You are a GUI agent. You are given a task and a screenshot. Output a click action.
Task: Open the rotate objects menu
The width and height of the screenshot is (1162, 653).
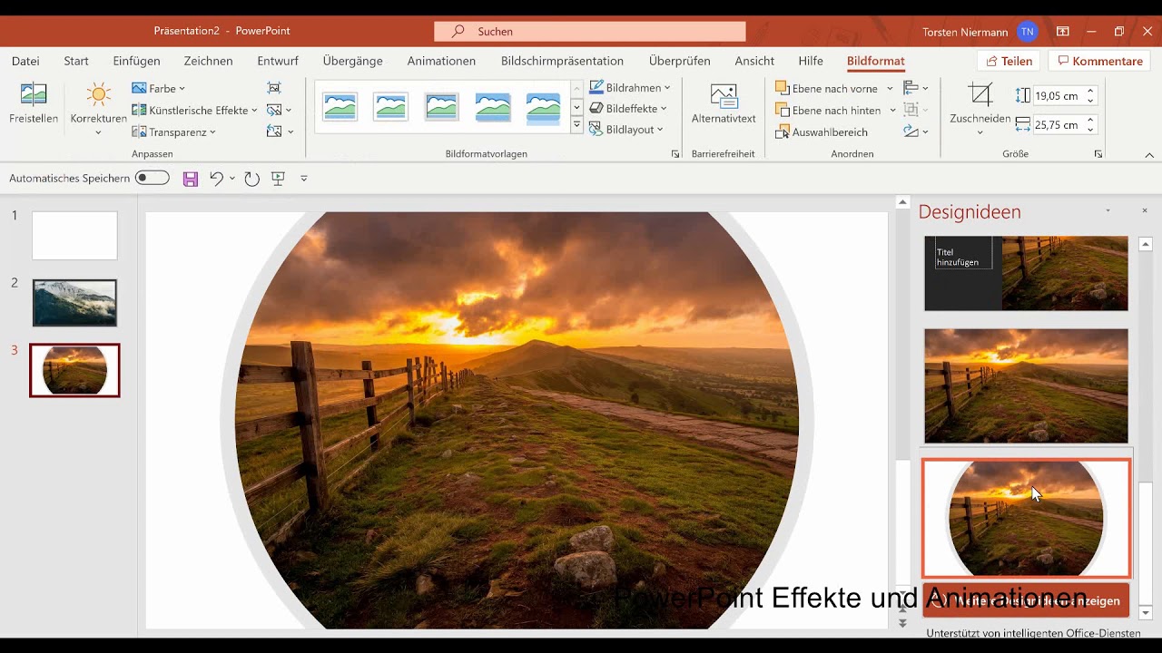[x=916, y=132]
